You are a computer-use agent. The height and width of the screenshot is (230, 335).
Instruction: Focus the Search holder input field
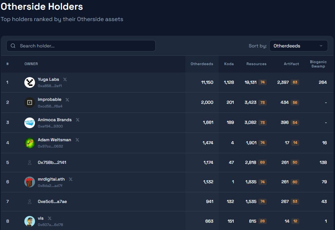point(81,46)
